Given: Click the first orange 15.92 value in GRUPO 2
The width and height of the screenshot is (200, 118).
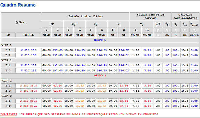Looking at the screenshot, I should (x=80, y=86).
